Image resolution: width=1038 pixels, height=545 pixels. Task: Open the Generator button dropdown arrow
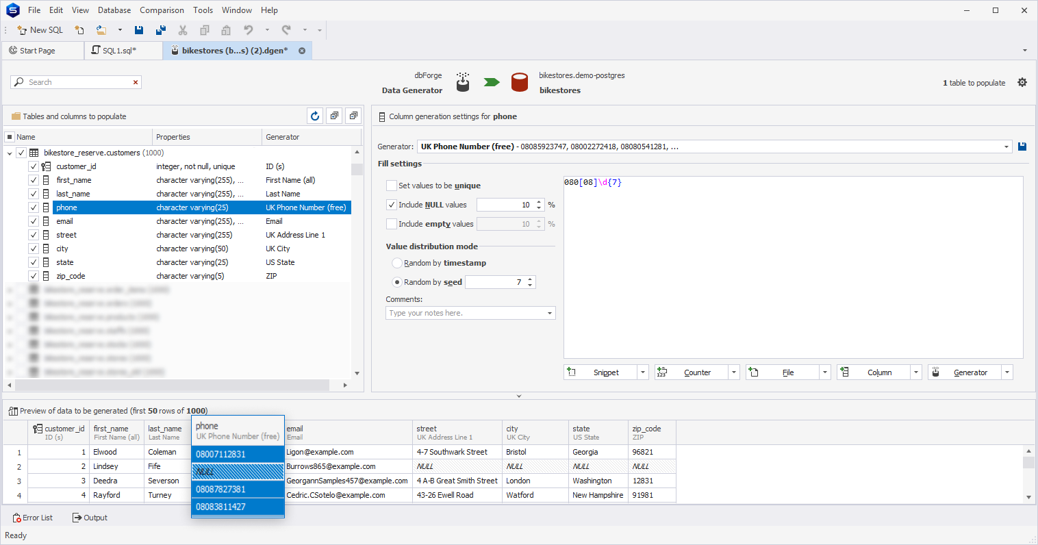(1007, 372)
